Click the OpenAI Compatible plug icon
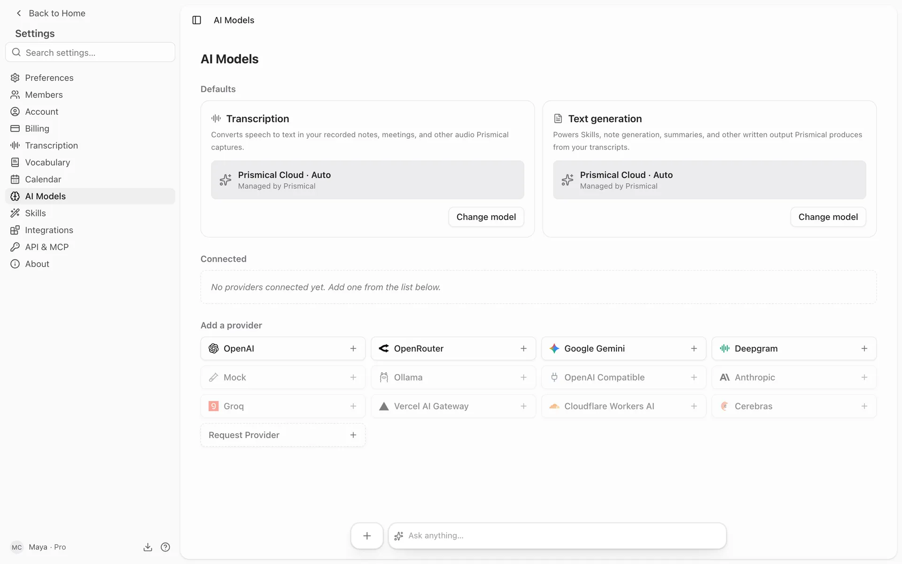 point(554,377)
